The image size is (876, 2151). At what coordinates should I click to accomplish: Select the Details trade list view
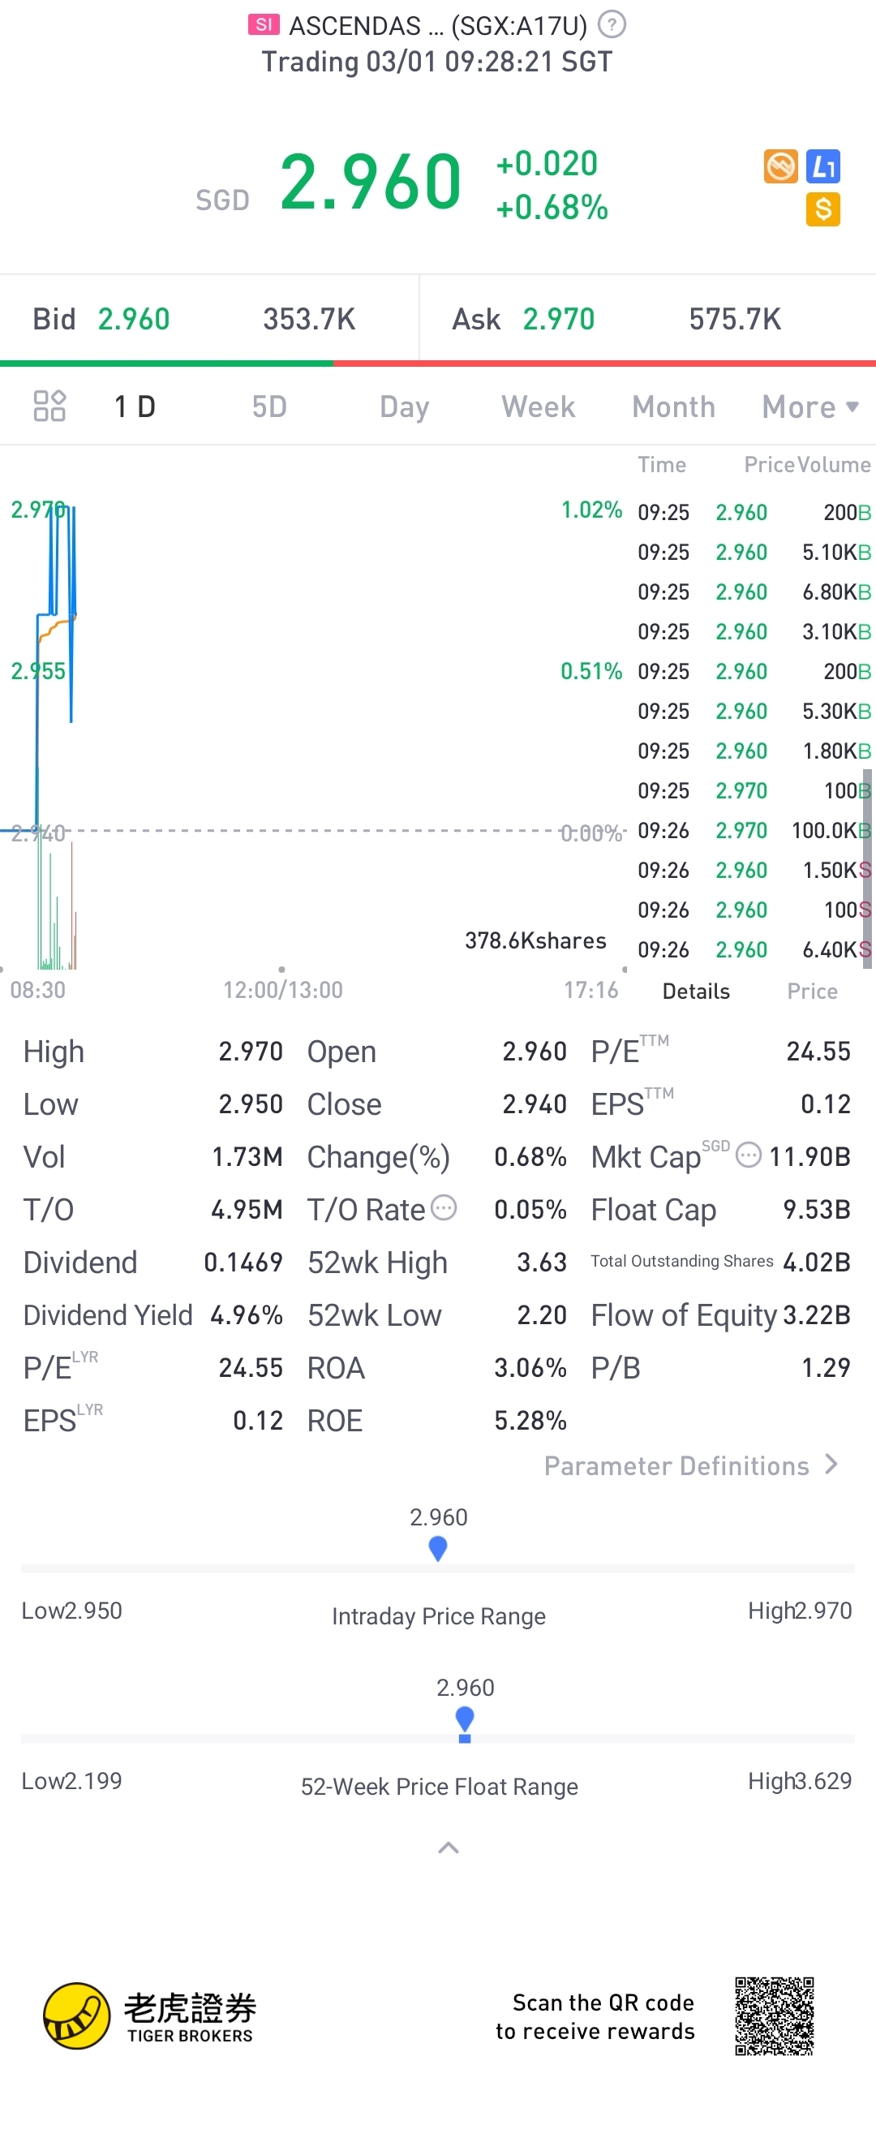(696, 992)
